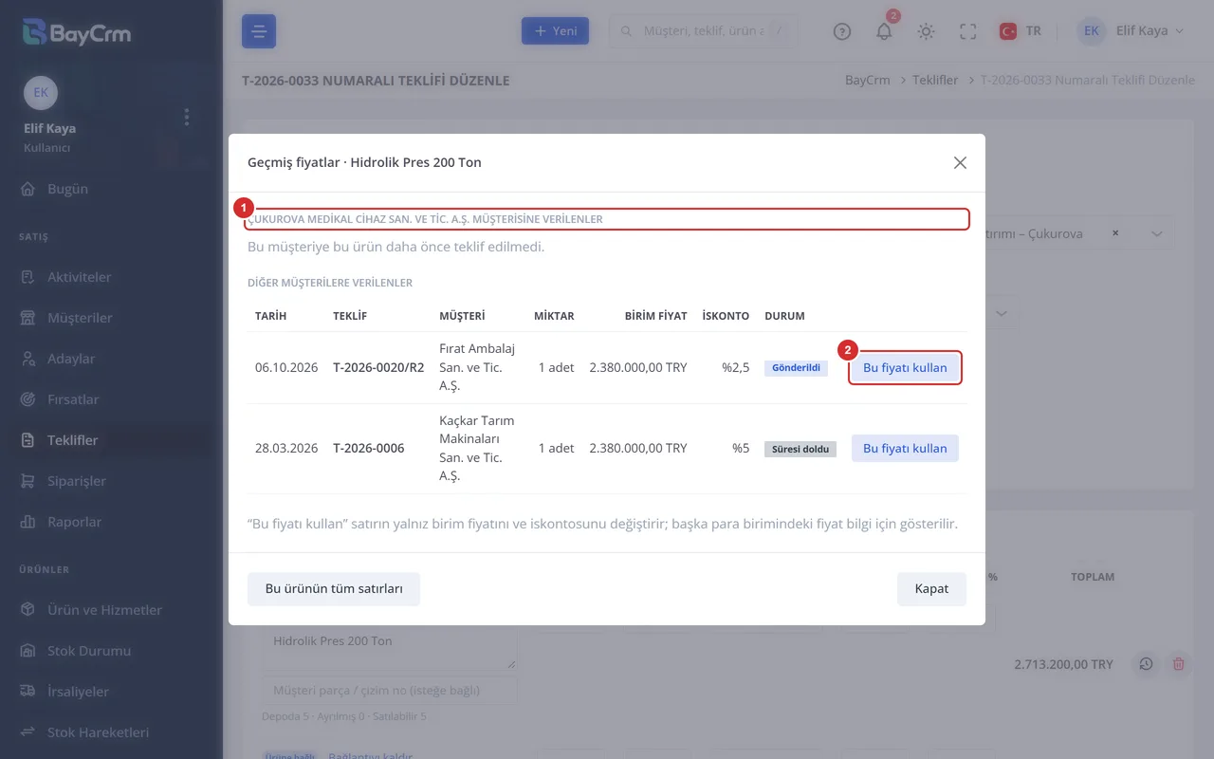This screenshot has height=759, width=1214.
Task: Click the BayCrm breadcrumb link
Action: click(868, 81)
